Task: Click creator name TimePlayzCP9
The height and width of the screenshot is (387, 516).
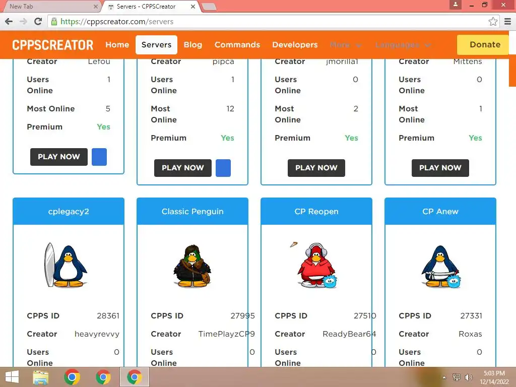Action: [x=227, y=334]
